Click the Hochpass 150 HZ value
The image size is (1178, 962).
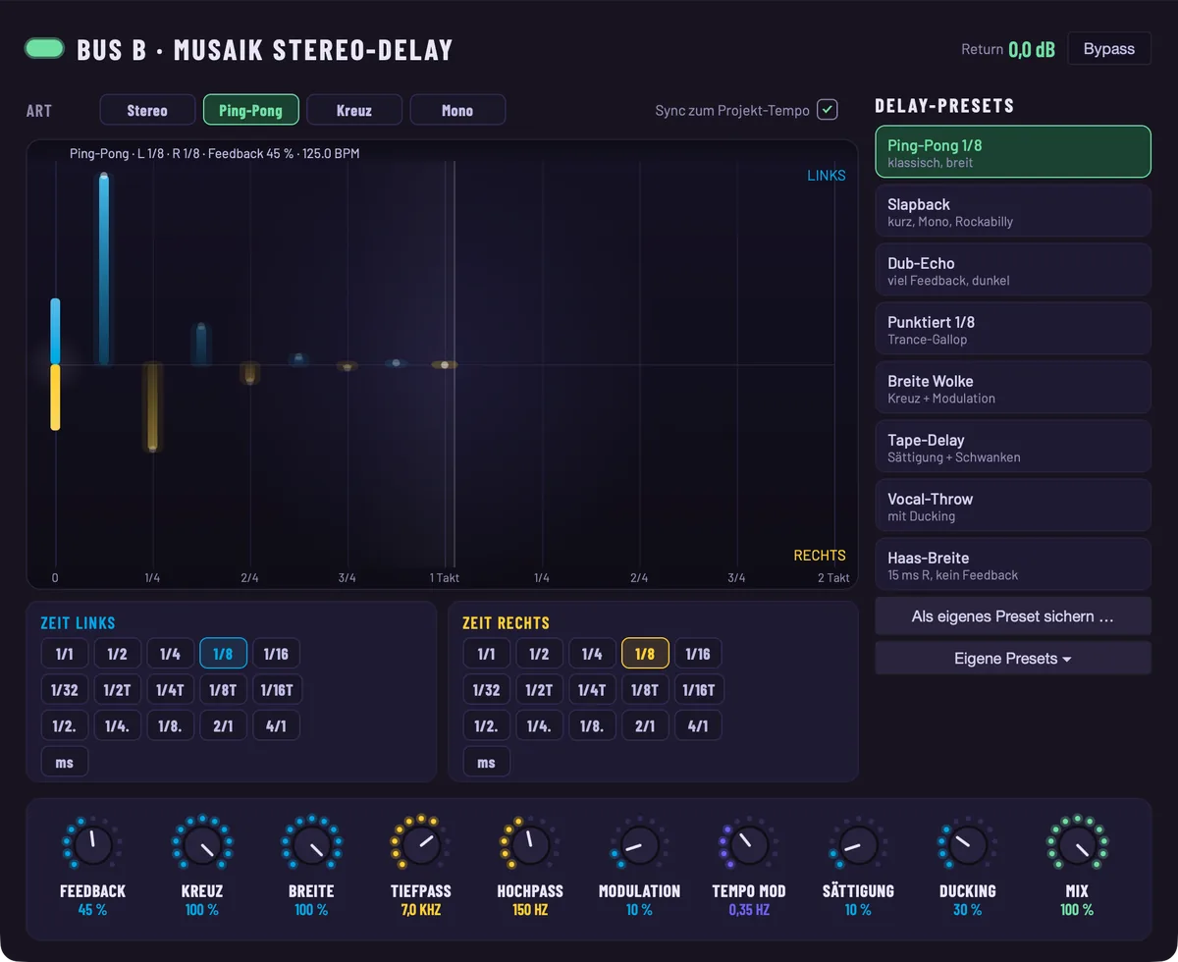pyautogui.click(x=530, y=910)
